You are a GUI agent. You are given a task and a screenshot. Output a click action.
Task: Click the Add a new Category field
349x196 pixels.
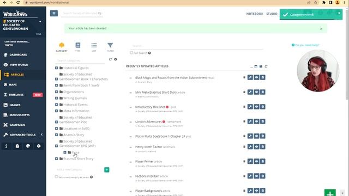79,170
